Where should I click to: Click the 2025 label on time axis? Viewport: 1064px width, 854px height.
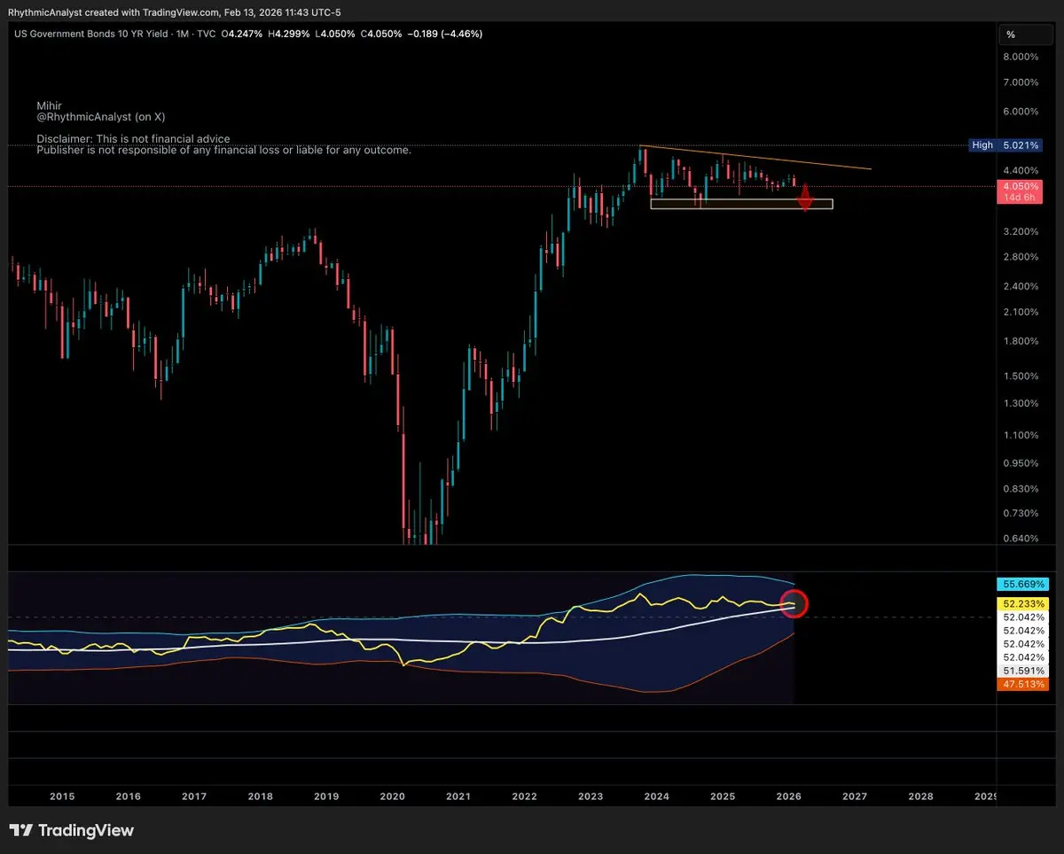tap(723, 796)
